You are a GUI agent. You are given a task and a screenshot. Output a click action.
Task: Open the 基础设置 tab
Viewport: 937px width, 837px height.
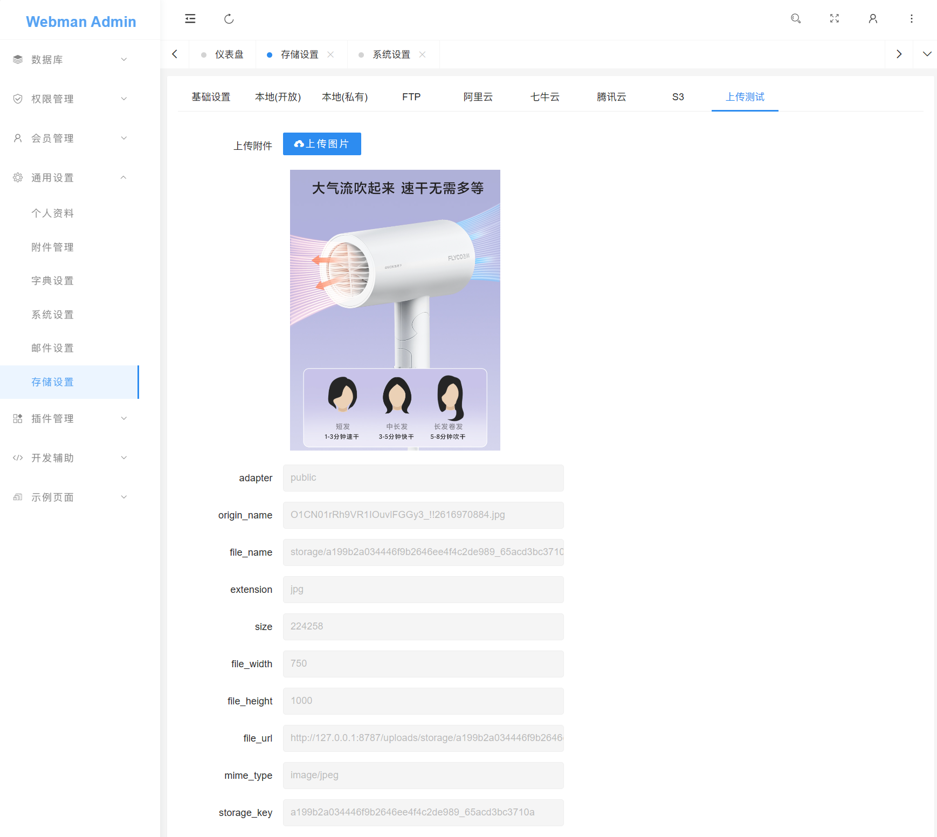click(x=211, y=97)
